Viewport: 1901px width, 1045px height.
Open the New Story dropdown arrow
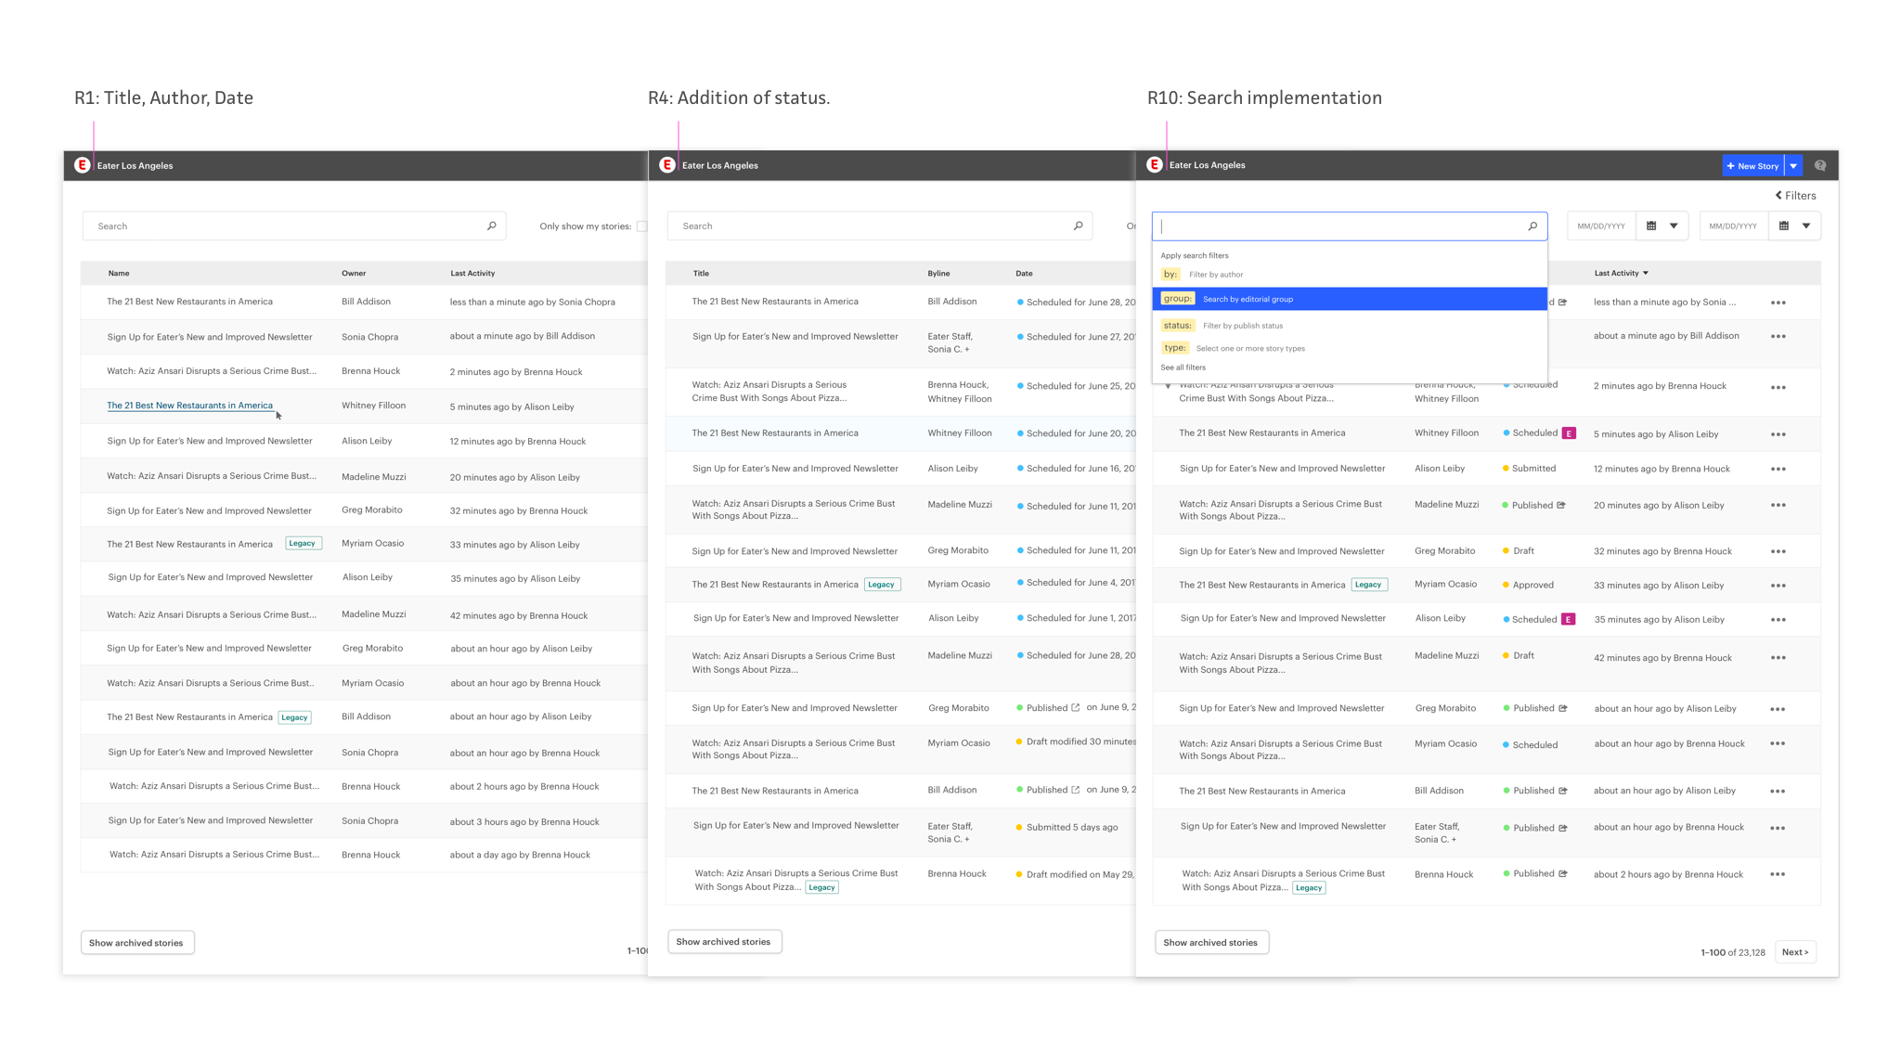coord(1793,166)
